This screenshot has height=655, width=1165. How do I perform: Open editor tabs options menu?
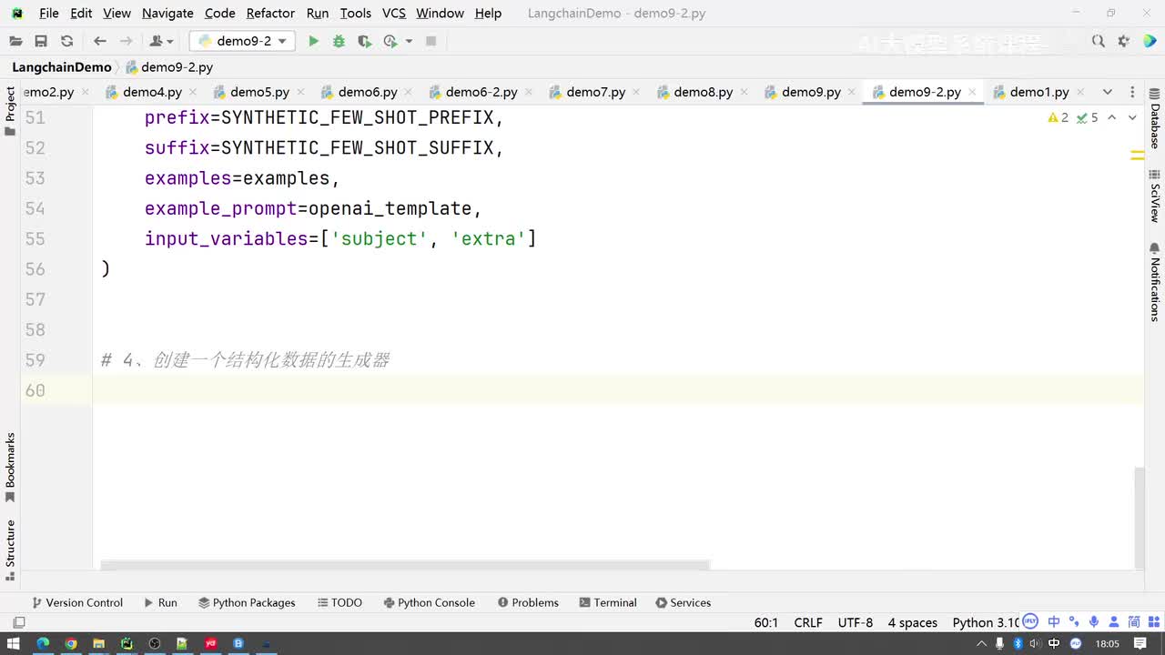1132,92
